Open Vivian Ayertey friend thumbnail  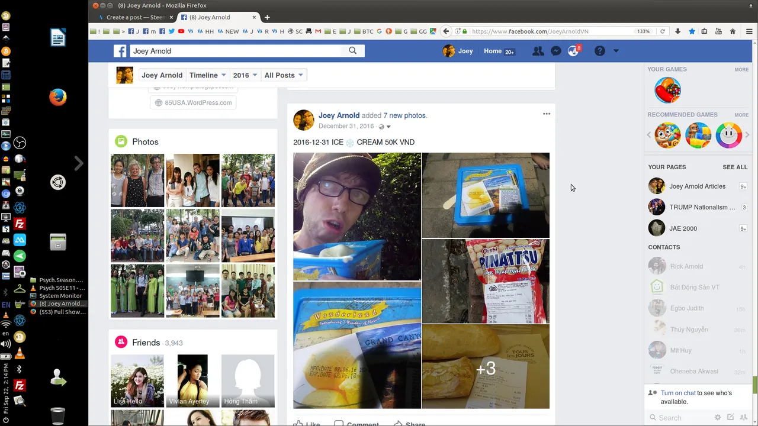(x=192, y=381)
